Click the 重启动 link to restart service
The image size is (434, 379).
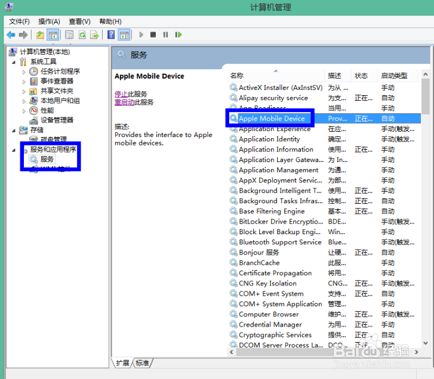pos(124,102)
